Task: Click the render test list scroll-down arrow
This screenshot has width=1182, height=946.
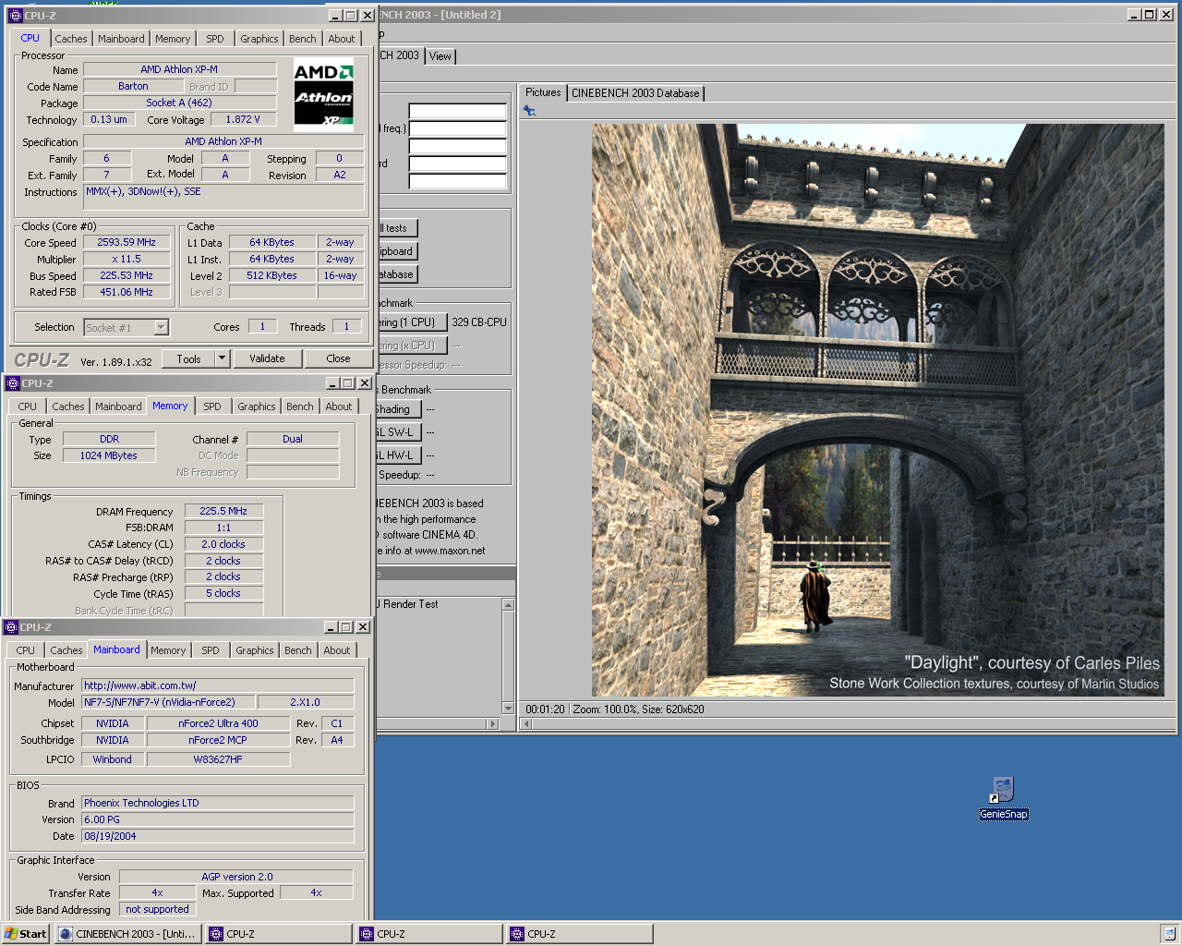Action: [508, 708]
